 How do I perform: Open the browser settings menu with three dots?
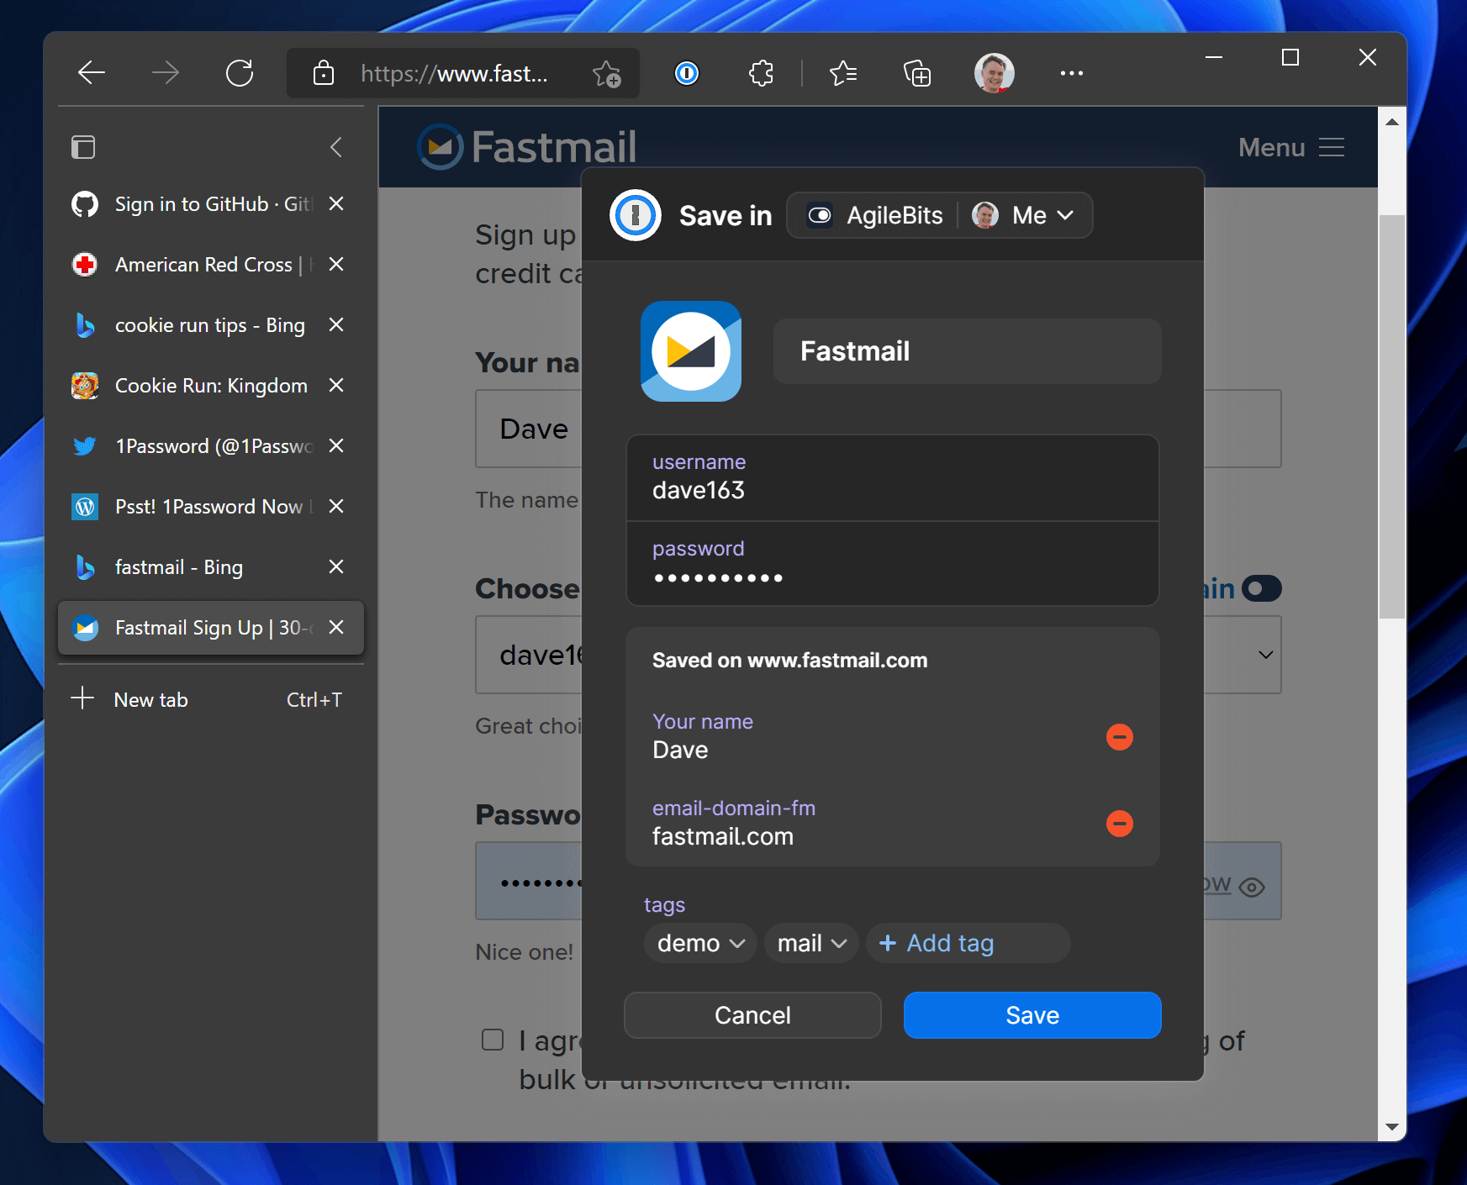(x=1071, y=73)
